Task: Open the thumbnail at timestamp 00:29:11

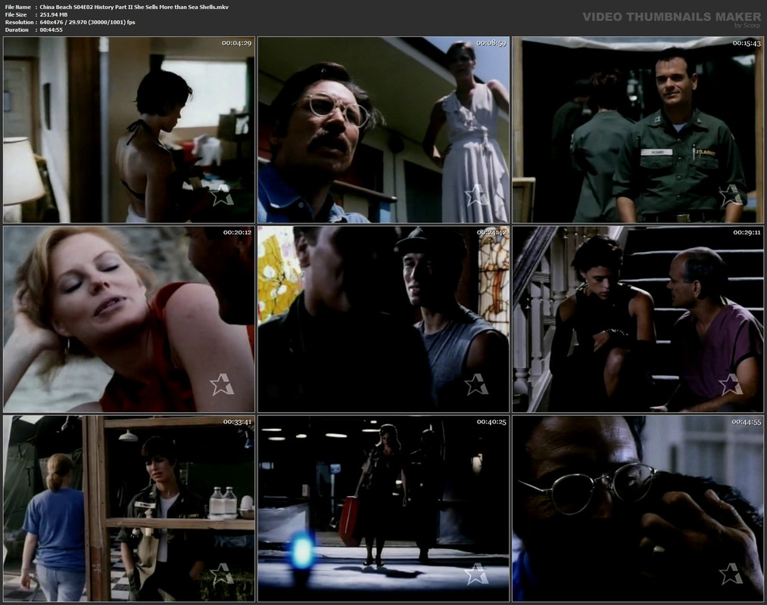Action: [638, 319]
